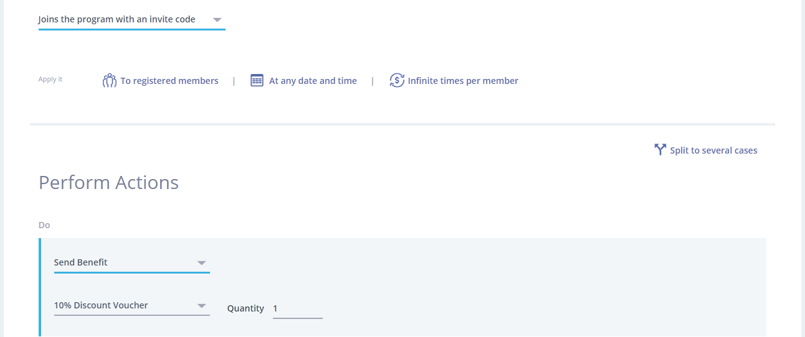The height and width of the screenshot is (337, 805).
Task: Click the arrow next to Send Benefit
Action: [201, 263]
